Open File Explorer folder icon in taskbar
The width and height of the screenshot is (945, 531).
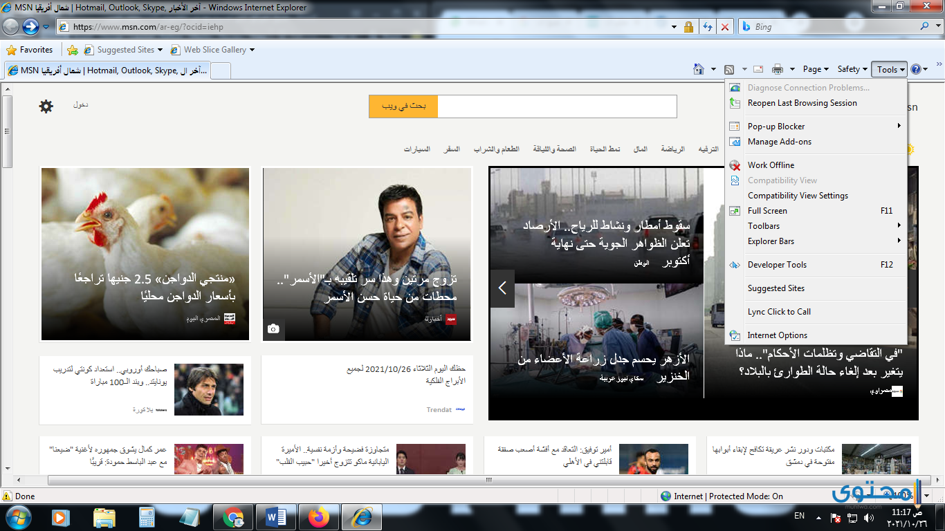point(104,516)
